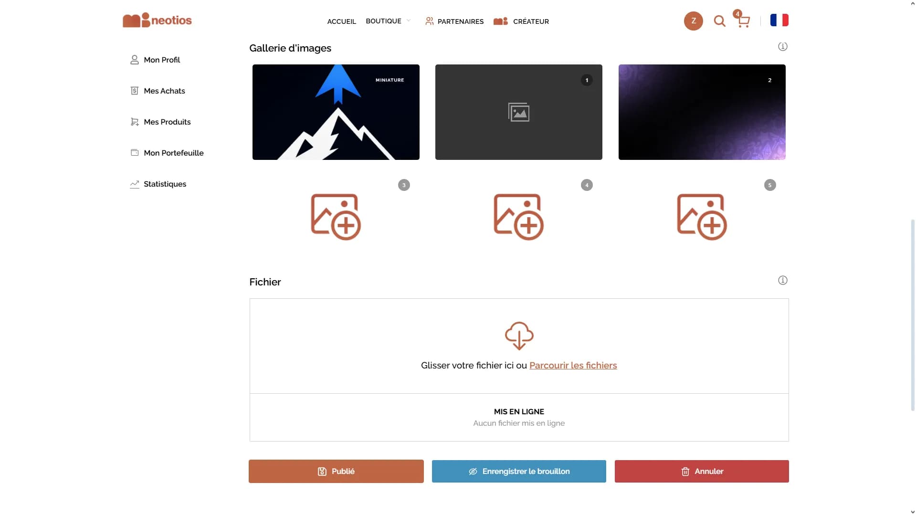Viewport: 916px width, 515px height.
Task: Open the Z user avatar menu
Action: (x=693, y=21)
